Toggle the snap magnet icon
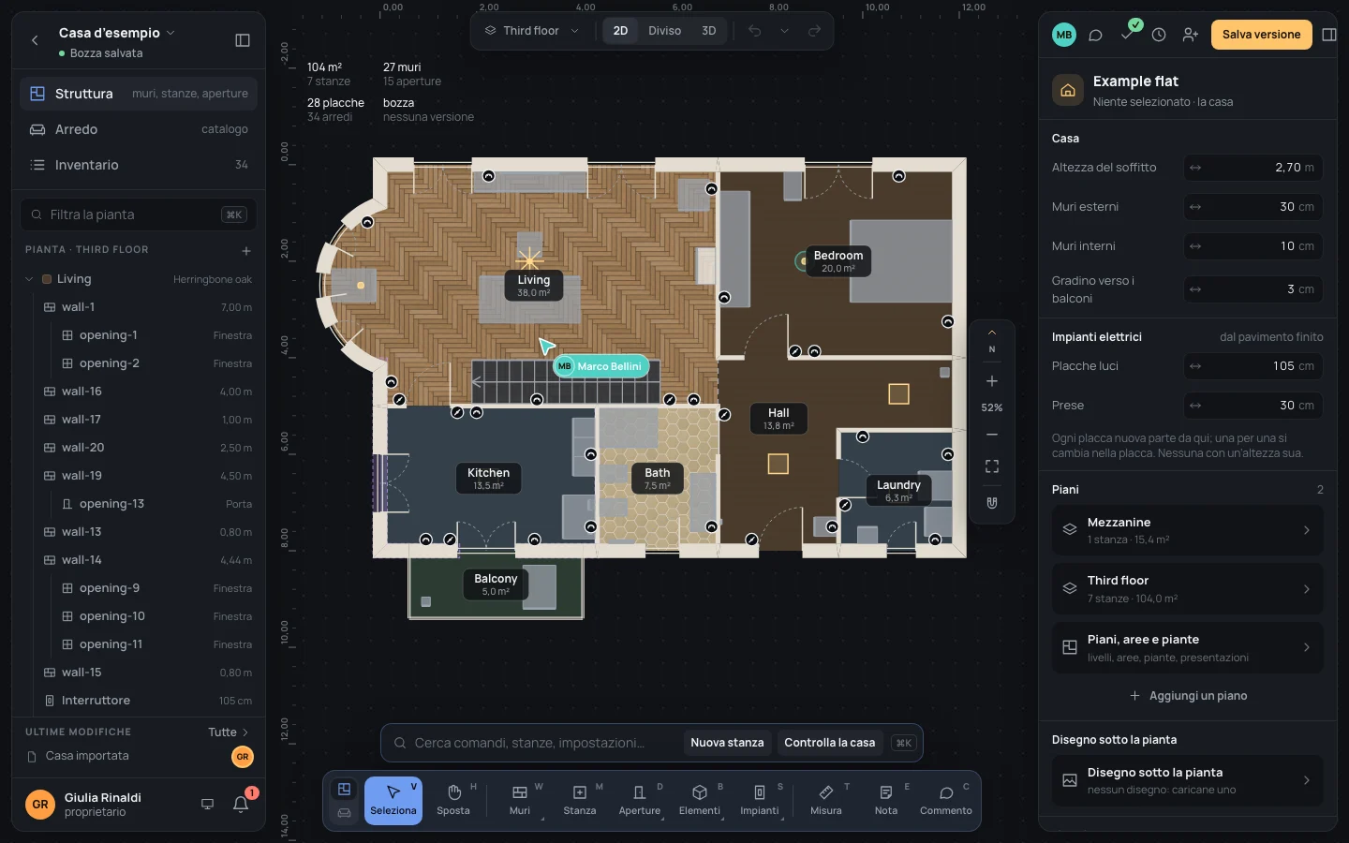The image size is (1349, 843). pos(992,503)
